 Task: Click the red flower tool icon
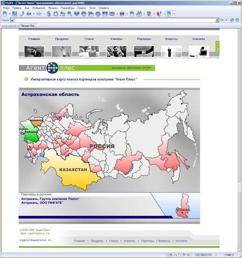coord(159,14)
